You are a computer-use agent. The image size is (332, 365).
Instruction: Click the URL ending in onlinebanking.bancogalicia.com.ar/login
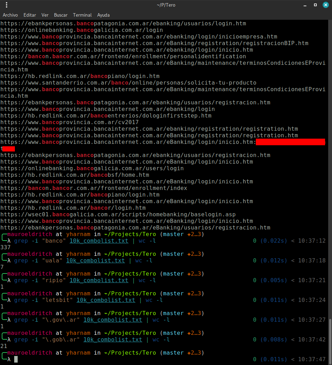82,30
